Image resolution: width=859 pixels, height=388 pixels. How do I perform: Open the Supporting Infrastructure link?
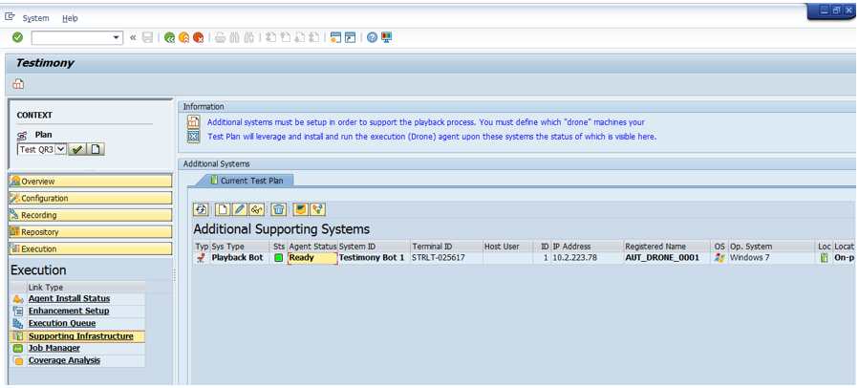pos(80,336)
